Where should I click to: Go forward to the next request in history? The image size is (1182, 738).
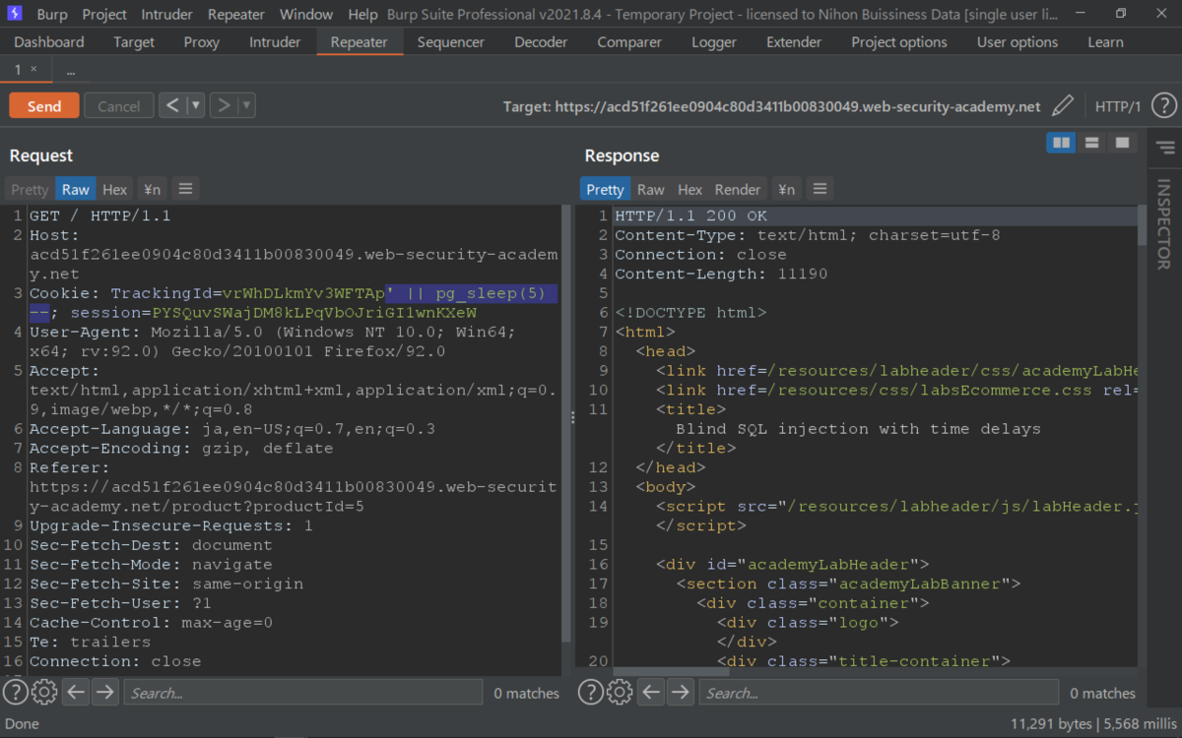pos(224,105)
